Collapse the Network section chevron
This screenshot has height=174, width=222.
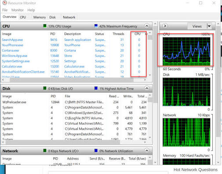(147, 151)
